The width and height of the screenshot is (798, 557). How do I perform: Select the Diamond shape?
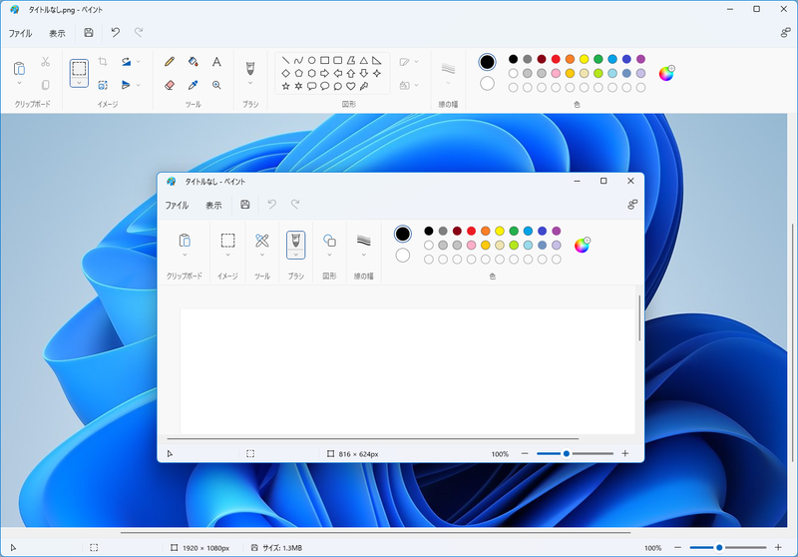[x=286, y=73]
